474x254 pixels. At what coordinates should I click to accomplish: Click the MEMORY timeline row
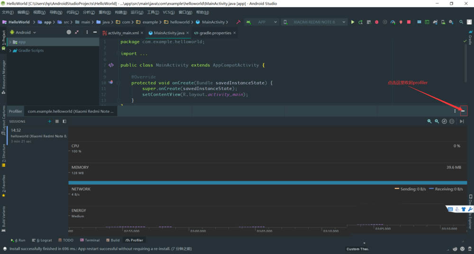click(x=265, y=173)
